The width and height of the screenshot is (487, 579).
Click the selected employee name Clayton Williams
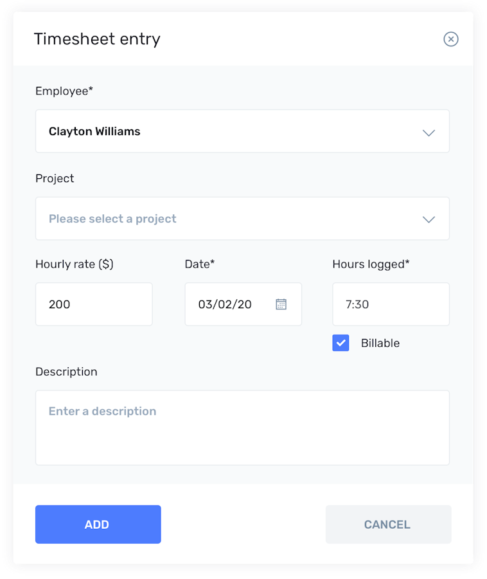[x=94, y=131]
